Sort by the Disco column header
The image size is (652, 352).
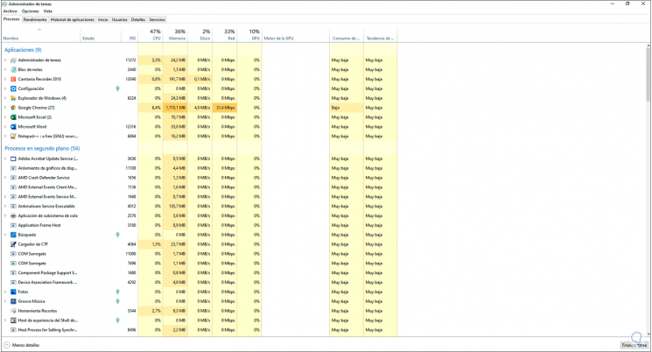coord(200,34)
